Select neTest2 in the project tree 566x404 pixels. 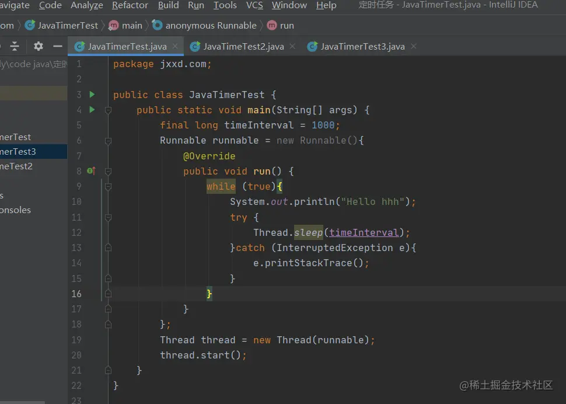34,166
